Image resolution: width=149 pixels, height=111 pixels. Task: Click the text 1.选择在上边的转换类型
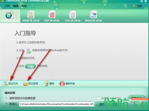click(x=31, y=42)
